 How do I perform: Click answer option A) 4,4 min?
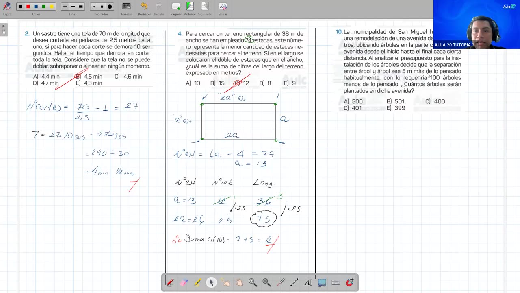click(x=46, y=77)
